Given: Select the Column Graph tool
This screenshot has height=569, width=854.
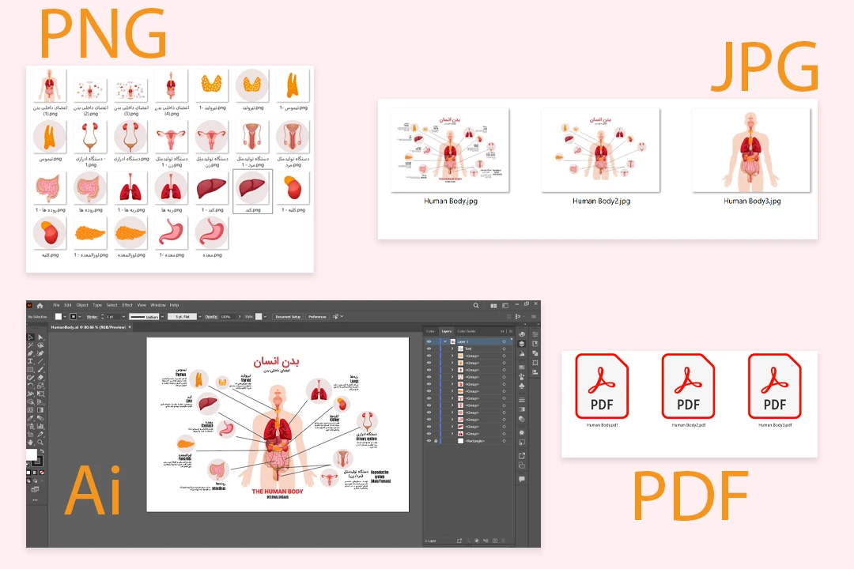Looking at the screenshot, I should (x=41, y=426).
